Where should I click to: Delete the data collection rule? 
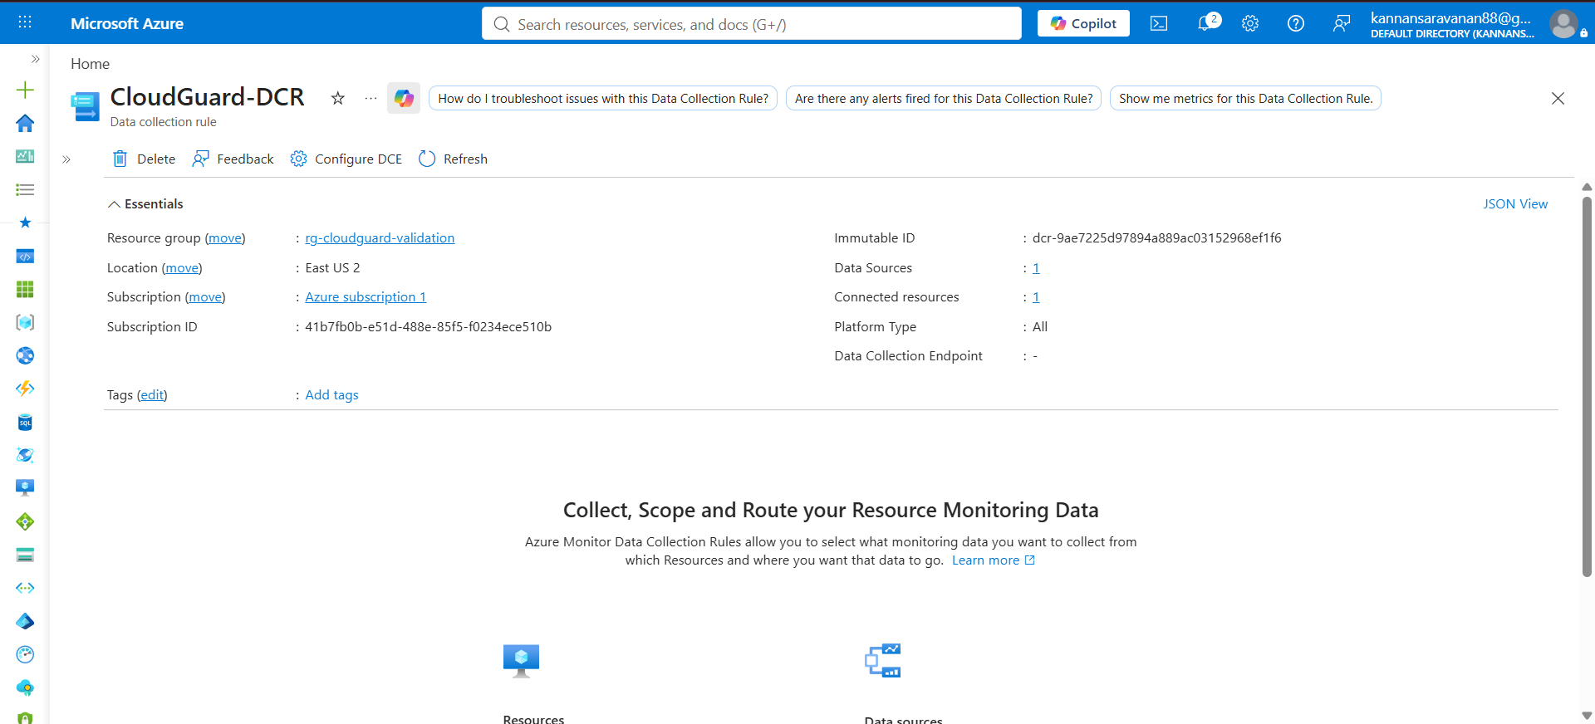click(x=144, y=159)
